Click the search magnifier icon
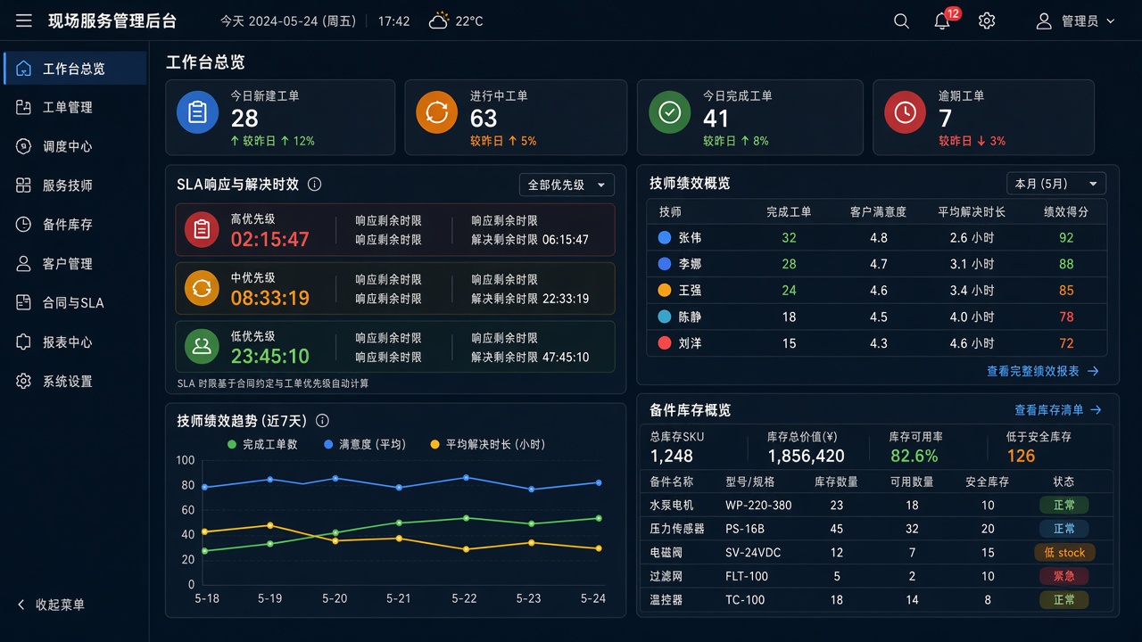This screenshot has height=642, width=1142. pos(901,21)
